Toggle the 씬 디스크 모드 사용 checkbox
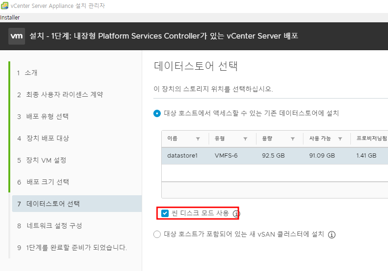Image resolution: width=388 pixels, height=271 pixels. click(x=165, y=213)
